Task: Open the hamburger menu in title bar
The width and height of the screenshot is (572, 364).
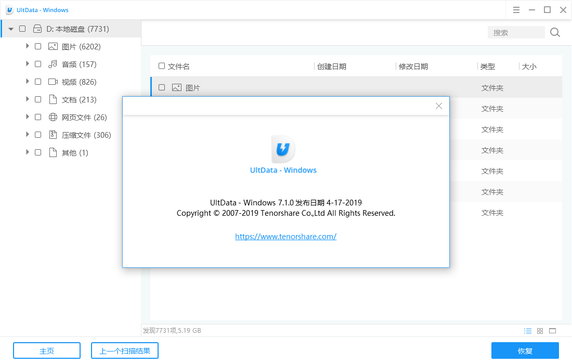Action: [x=516, y=10]
